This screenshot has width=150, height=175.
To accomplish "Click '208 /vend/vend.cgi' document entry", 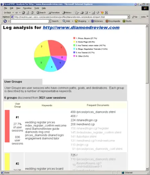I will (82, 124).
